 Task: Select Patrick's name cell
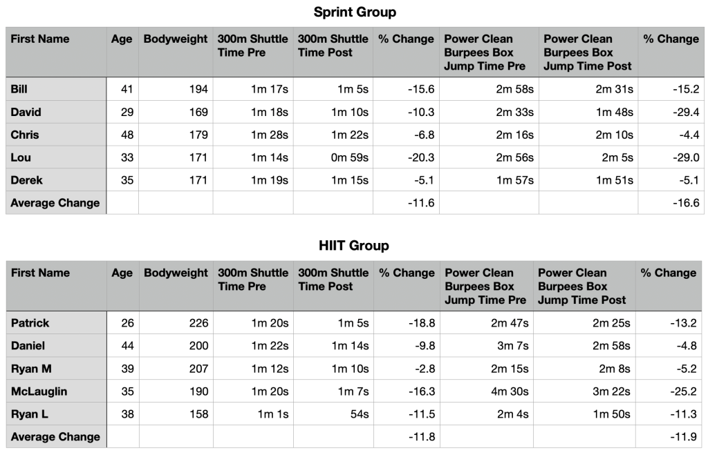[30, 323]
